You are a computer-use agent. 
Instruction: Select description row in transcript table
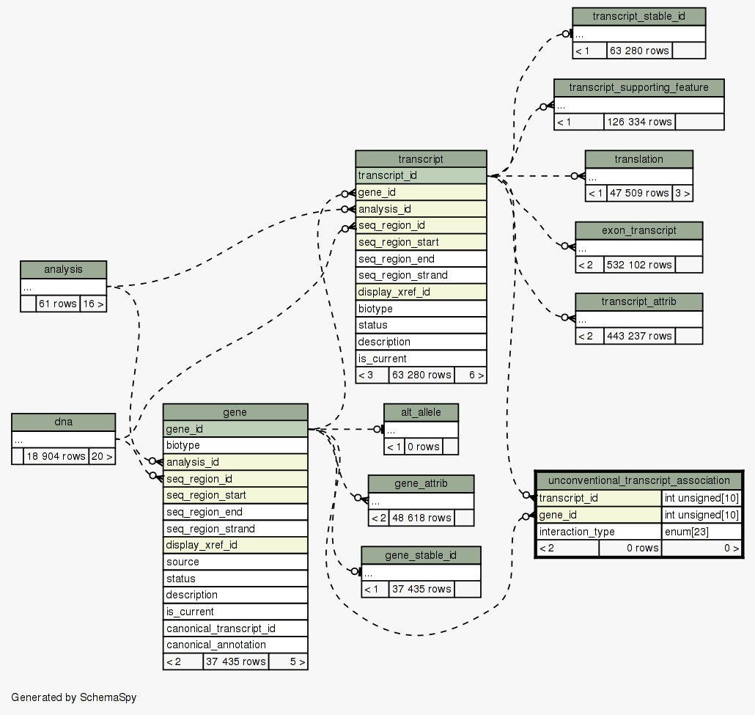[x=421, y=342]
